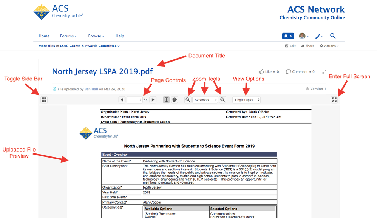Go to previous page in PDF viewer

[122, 100]
